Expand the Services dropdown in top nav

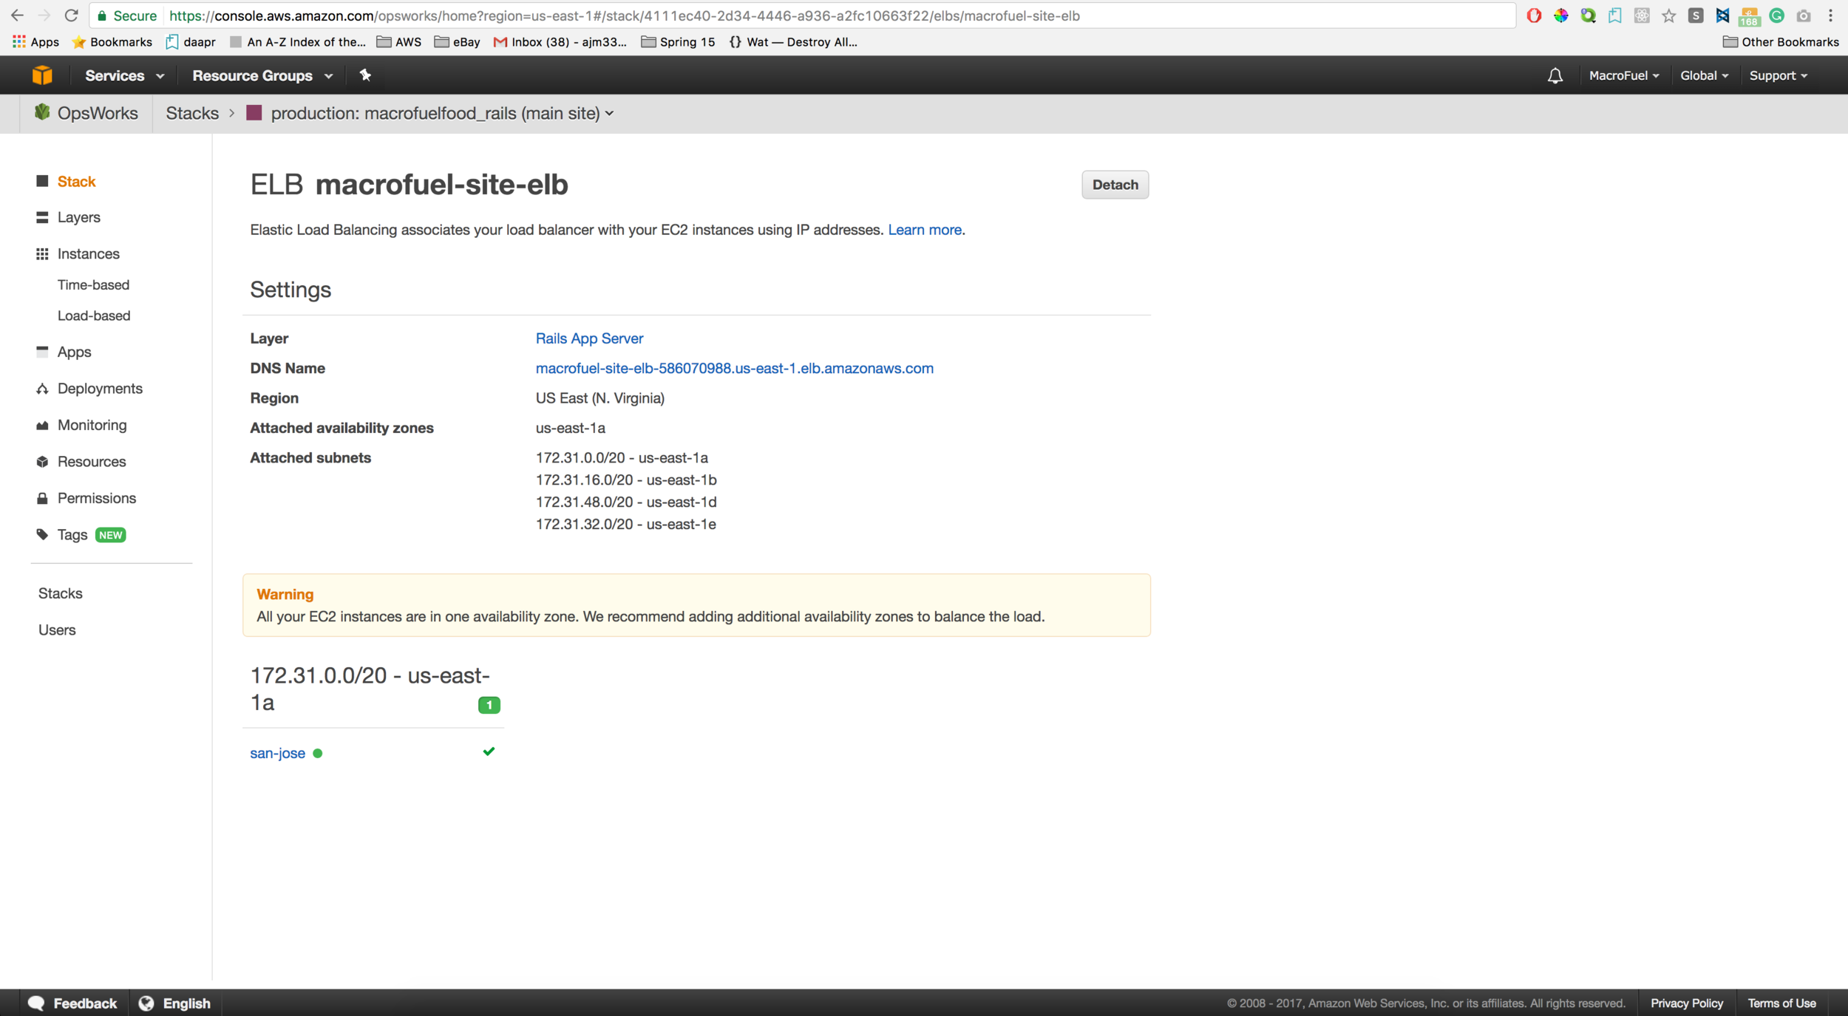click(124, 75)
